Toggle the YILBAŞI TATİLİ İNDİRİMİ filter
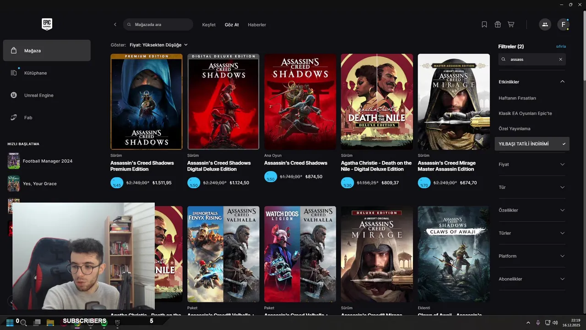Screen dimensions: 586x330 pyautogui.click(x=532, y=144)
